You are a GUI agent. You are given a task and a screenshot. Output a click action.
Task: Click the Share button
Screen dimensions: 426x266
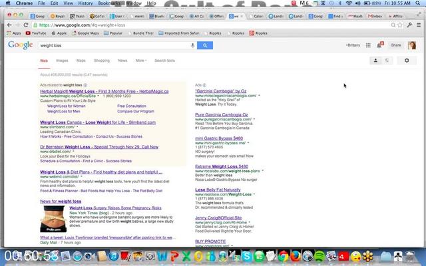click(396, 45)
